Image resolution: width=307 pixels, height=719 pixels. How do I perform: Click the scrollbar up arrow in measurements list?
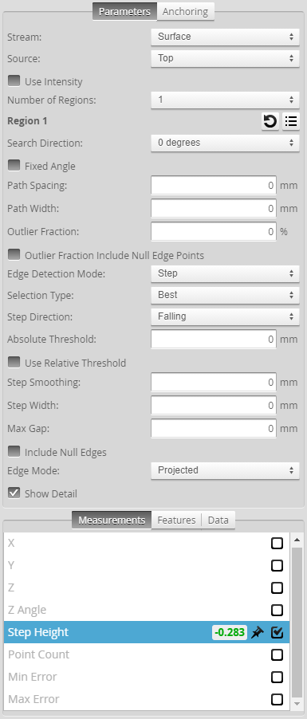[x=297, y=540]
